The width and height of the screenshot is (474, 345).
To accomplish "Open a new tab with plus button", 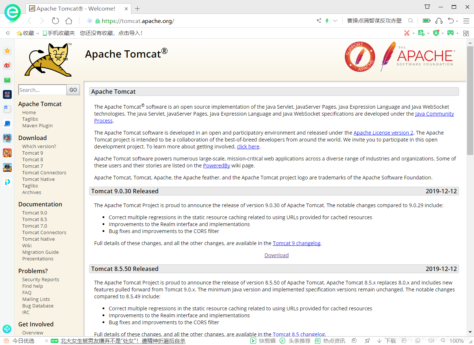I will tap(137, 8).
